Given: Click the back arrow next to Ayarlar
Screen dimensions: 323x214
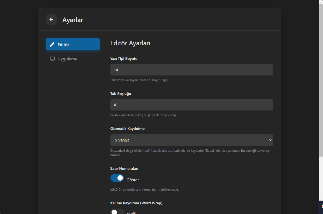Looking at the screenshot, I should [x=51, y=19].
